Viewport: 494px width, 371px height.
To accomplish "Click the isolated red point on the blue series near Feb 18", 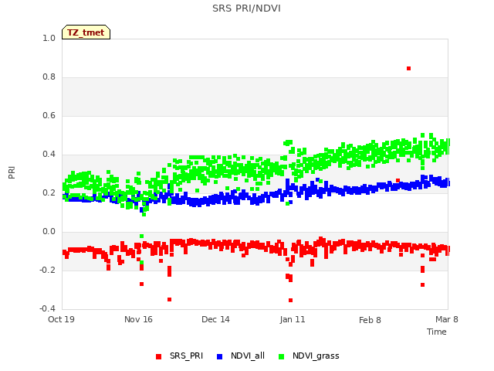I will tap(398, 180).
